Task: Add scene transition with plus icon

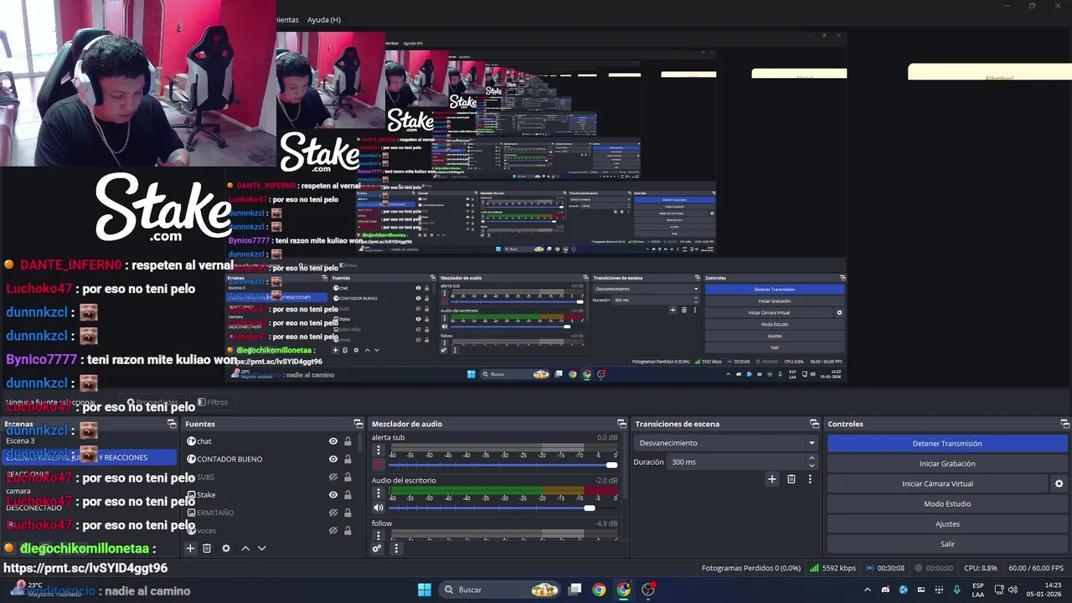Action: click(772, 479)
